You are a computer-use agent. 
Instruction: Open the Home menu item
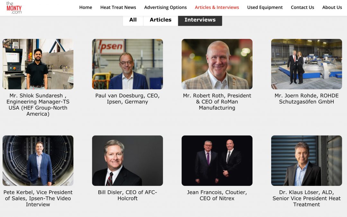pos(86,7)
